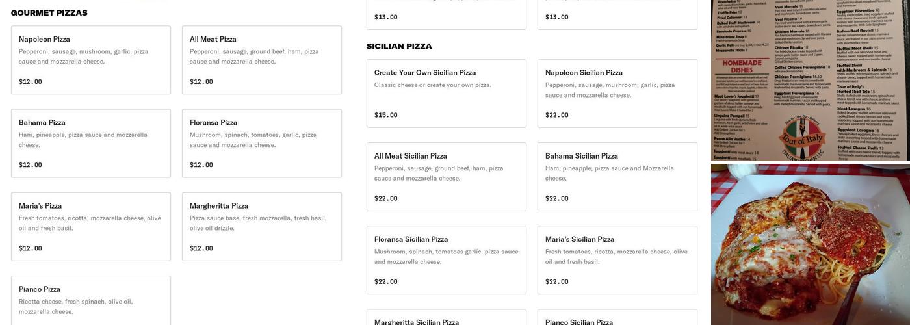Select Maria's Sicilian Pizza card
This screenshot has height=325, width=910.
(617, 259)
